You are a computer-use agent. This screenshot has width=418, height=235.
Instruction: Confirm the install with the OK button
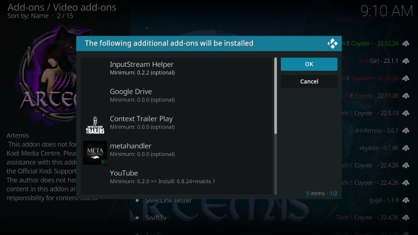(309, 64)
